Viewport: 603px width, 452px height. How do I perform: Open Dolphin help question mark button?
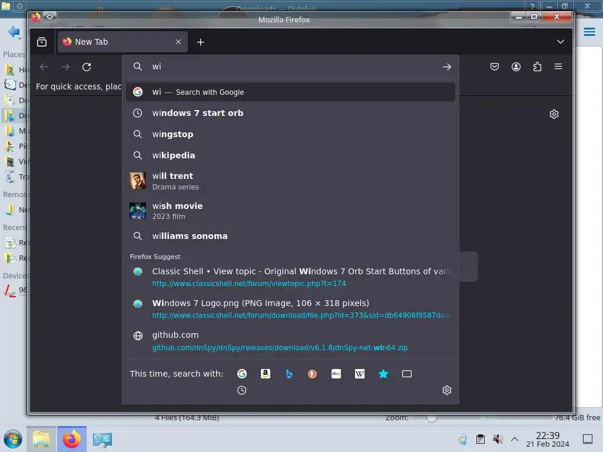tap(532, 6)
